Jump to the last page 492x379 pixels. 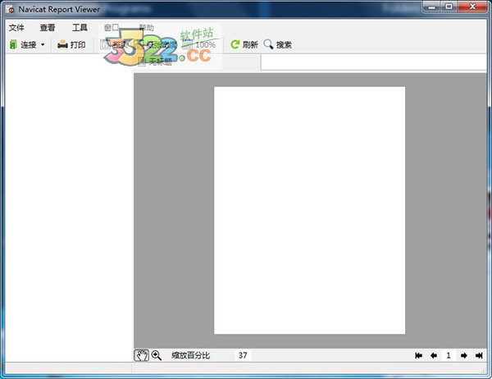tap(479, 355)
